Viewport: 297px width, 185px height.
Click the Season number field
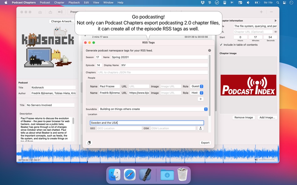pos(98,57)
